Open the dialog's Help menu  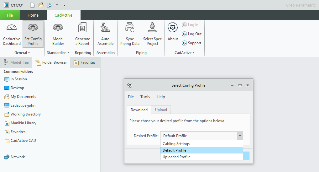point(161,97)
